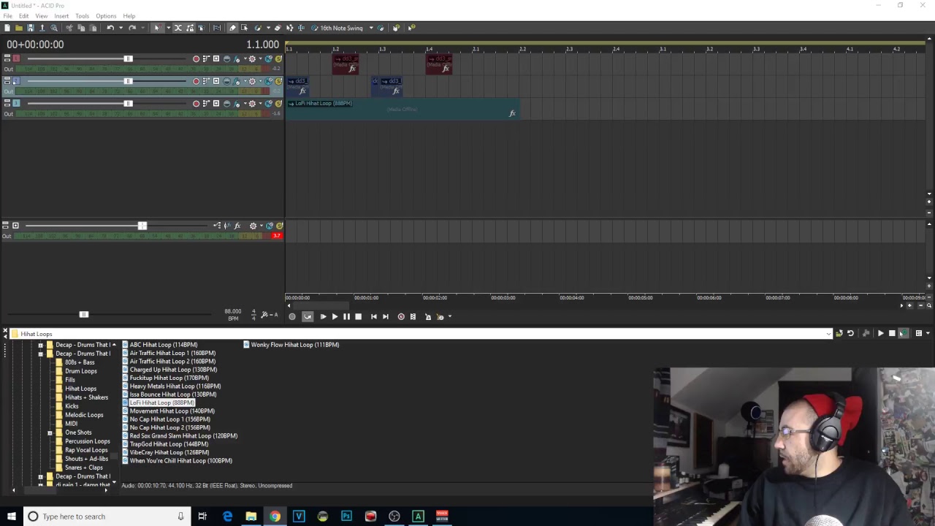935x526 pixels.
Task: Arm track 1 for record
Action: click(196, 58)
